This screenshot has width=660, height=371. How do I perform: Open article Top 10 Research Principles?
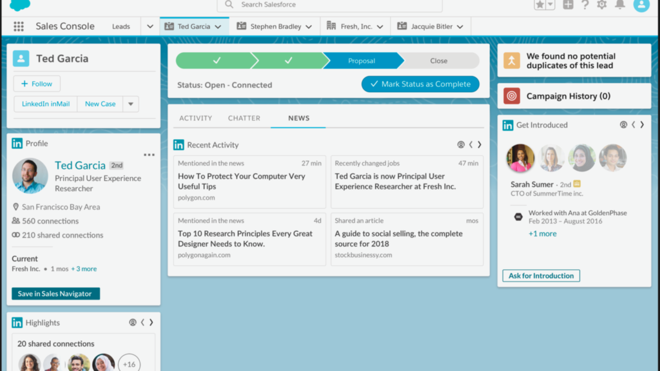click(245, 238)
